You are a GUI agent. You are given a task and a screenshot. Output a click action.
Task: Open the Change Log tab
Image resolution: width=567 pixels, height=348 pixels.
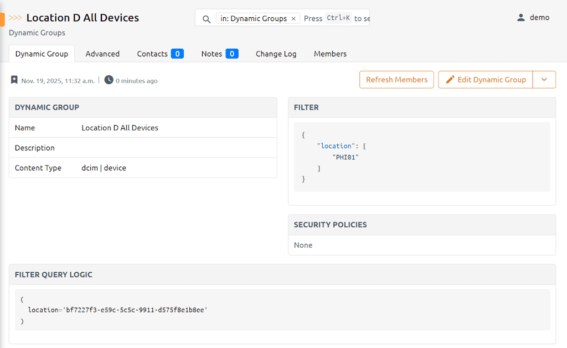point(276,54)
